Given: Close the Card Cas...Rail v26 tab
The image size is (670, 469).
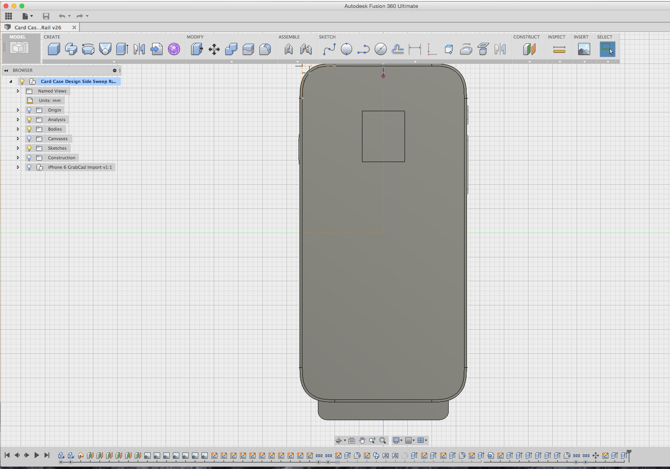Looking at the screenshot, I should tap(74, 27).
